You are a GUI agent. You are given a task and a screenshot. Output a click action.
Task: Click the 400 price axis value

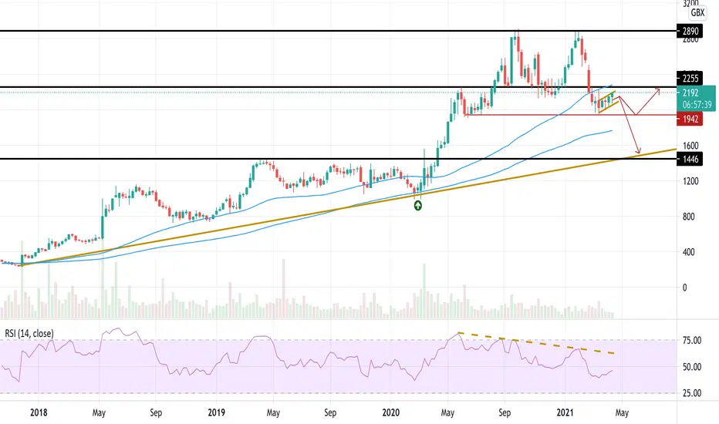point(689,252)
